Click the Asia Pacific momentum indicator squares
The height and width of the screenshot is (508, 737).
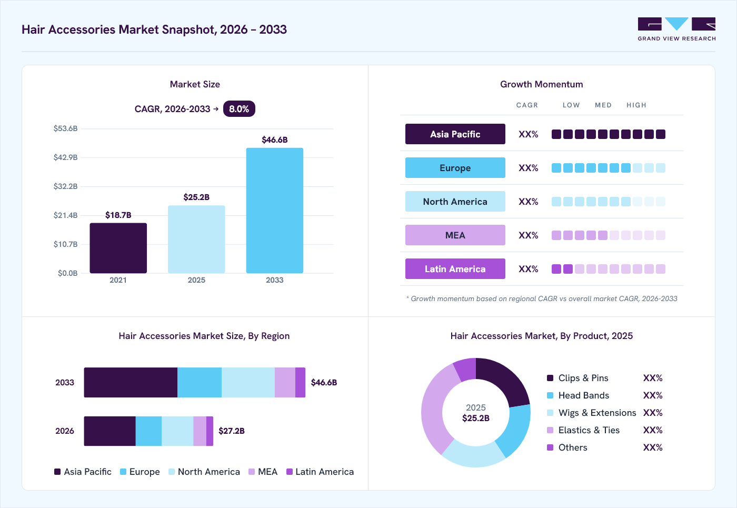coord(609,134)
